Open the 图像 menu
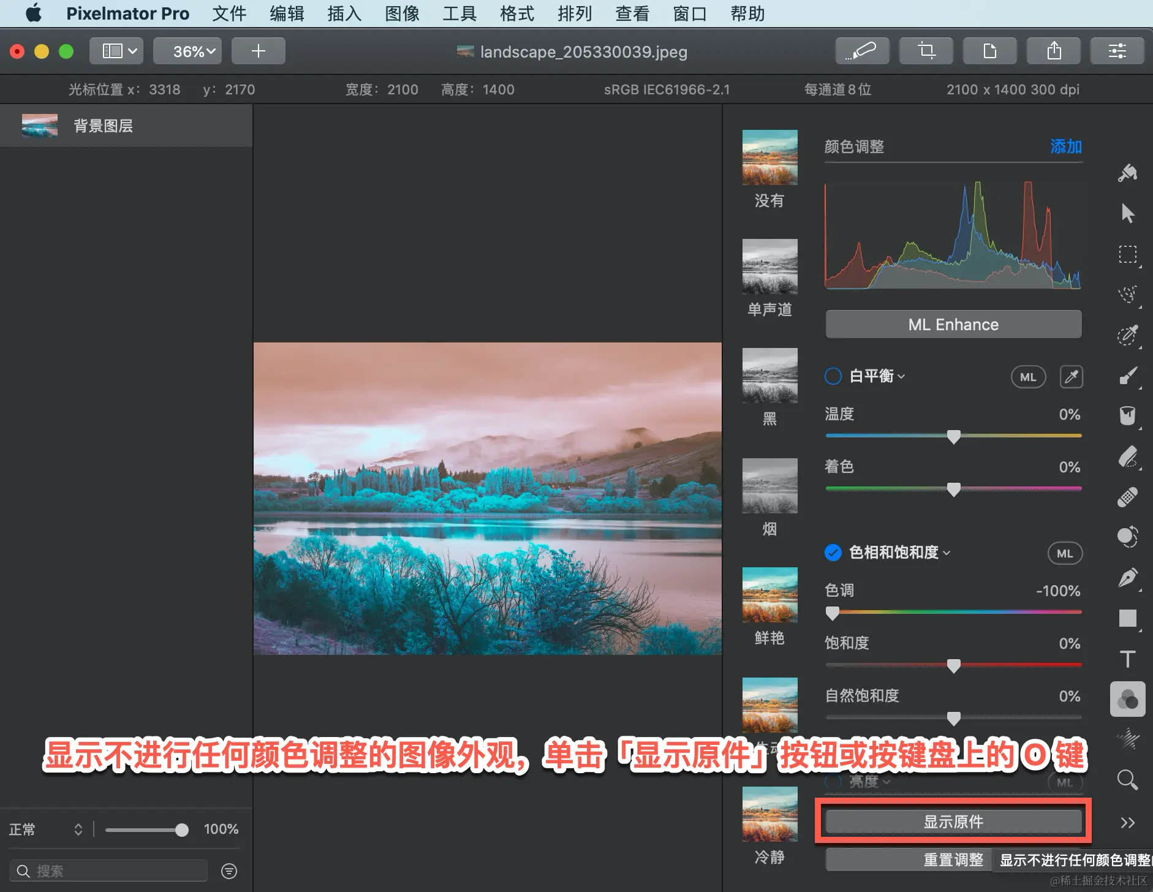This screenshot has width=1153, height=892. click(x=402, y=13)
